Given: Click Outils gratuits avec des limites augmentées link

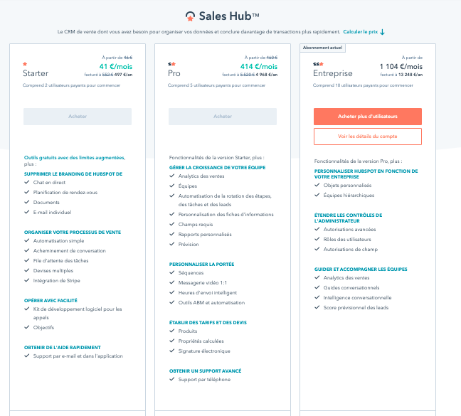Looking at the screenshot, I should 75,158.
